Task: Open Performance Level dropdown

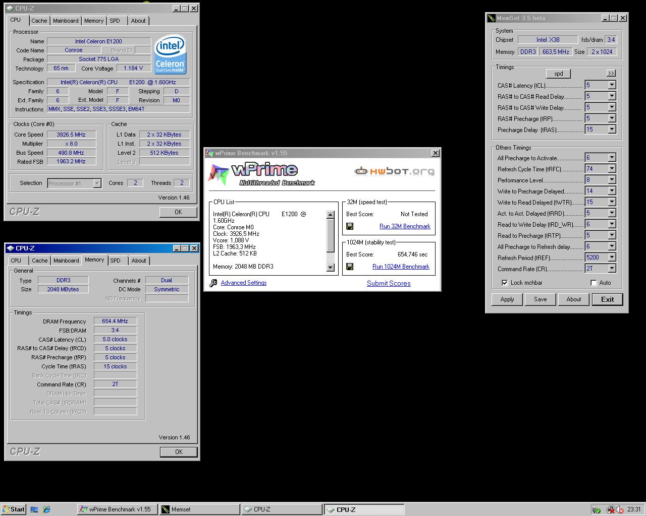Action: [612, 180]
